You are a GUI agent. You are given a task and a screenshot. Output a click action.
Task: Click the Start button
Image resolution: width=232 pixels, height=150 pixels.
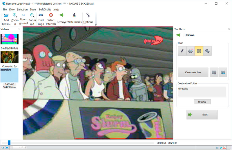(x=202, y=115)
